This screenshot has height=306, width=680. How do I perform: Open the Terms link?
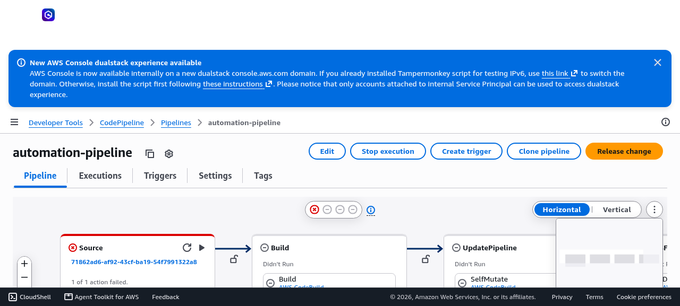coord(594,297)
